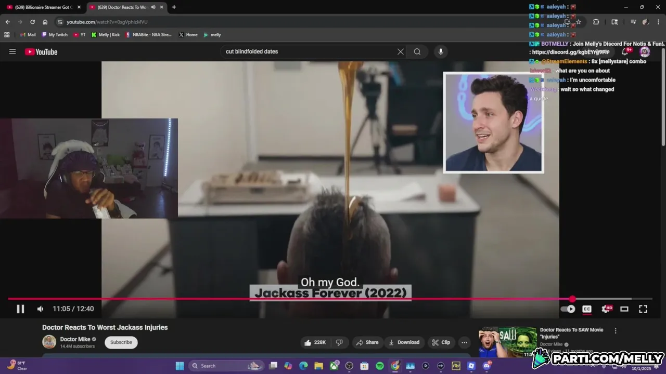Image resolution: width=666 pixels, height=374 pixels.
Task: Start voice search with microphone
Action: 441,51
